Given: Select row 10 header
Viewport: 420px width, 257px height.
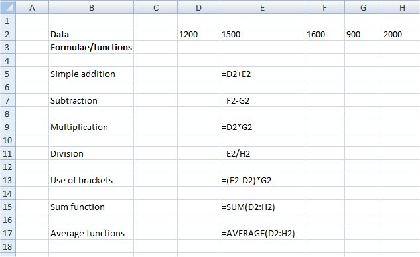Looking at the screenshot, I should pyautogui.click(x=8, y=140).
